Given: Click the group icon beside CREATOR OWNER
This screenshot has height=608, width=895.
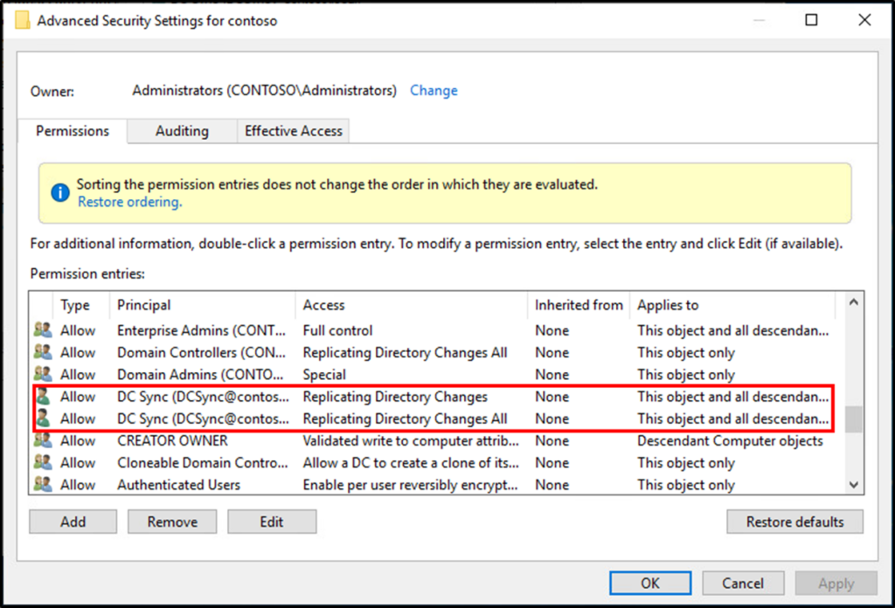Looking at the screenshot, I should pos(41,440).
